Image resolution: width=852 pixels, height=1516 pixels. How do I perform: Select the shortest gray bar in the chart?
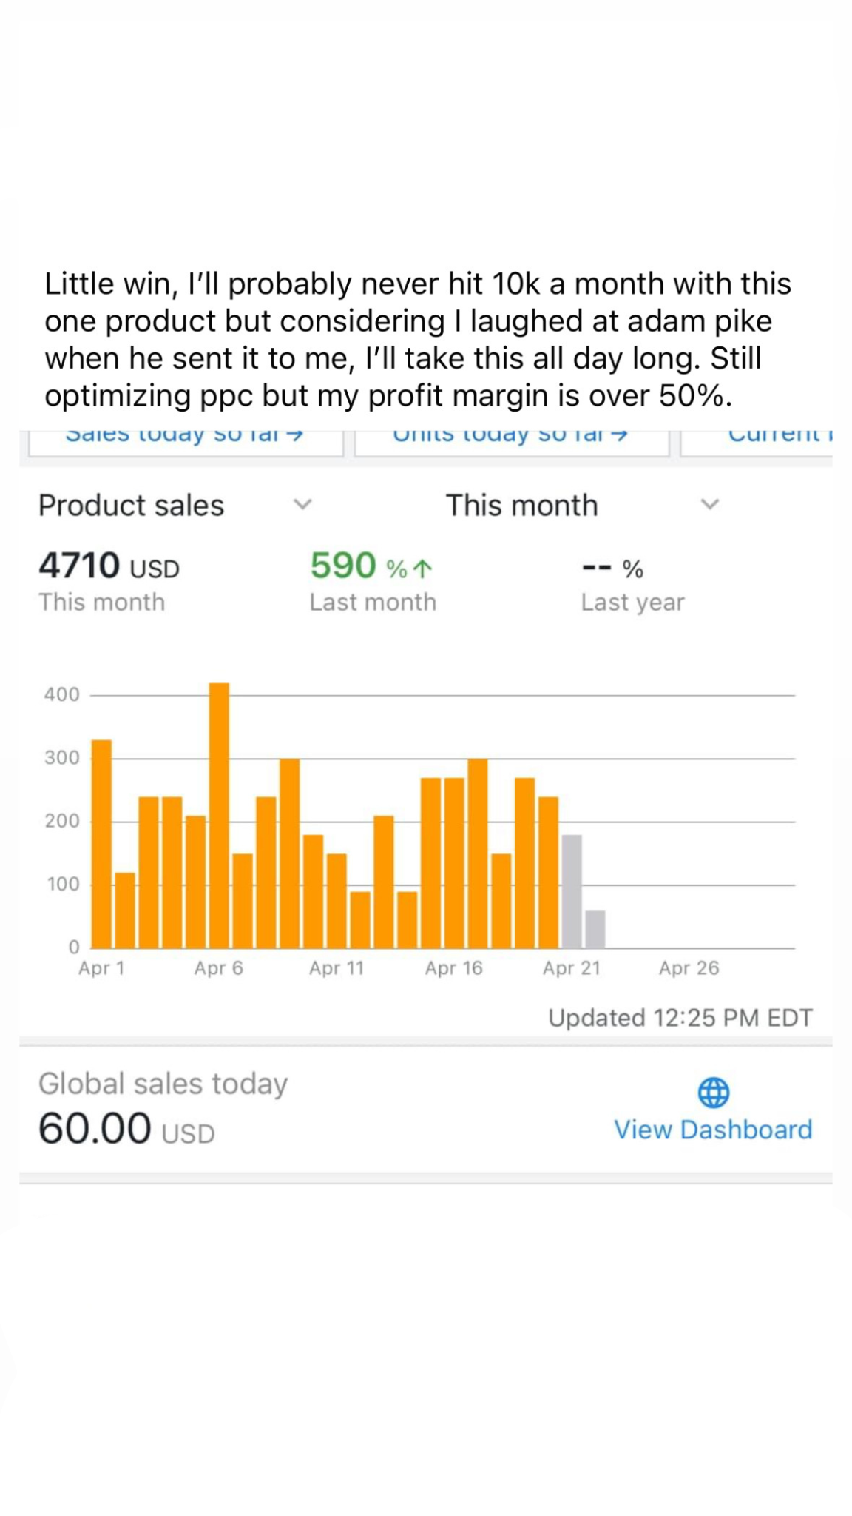(x=595, y=930)
